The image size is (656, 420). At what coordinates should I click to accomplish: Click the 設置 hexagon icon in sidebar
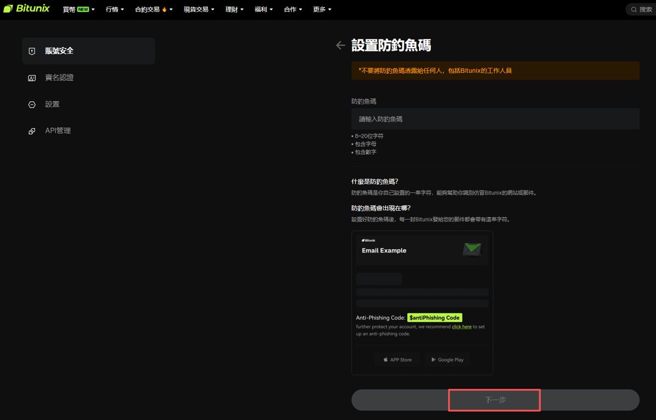pos(32,104)
